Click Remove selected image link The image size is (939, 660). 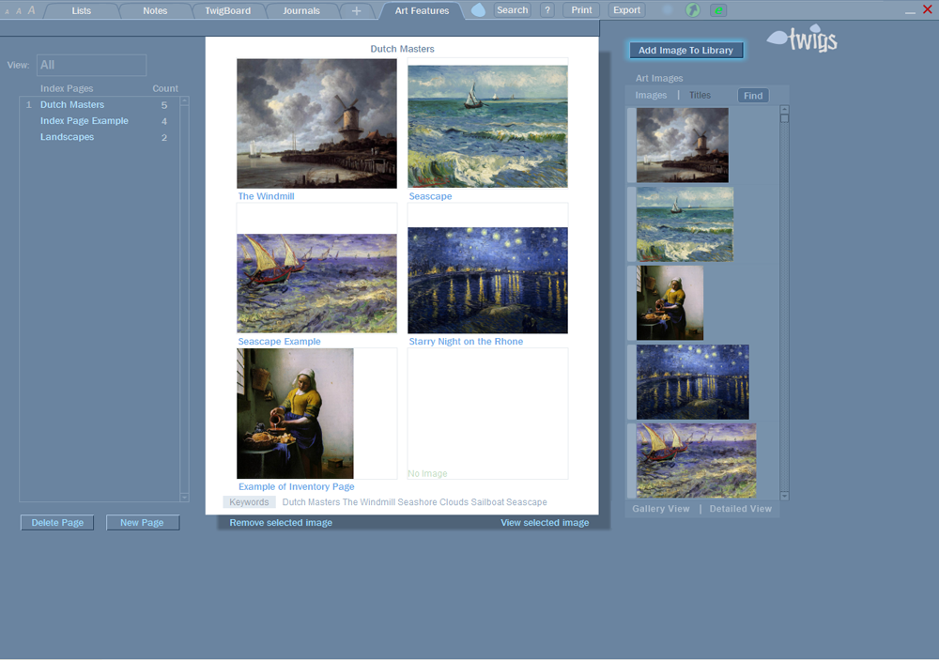(x=281, y=523)
